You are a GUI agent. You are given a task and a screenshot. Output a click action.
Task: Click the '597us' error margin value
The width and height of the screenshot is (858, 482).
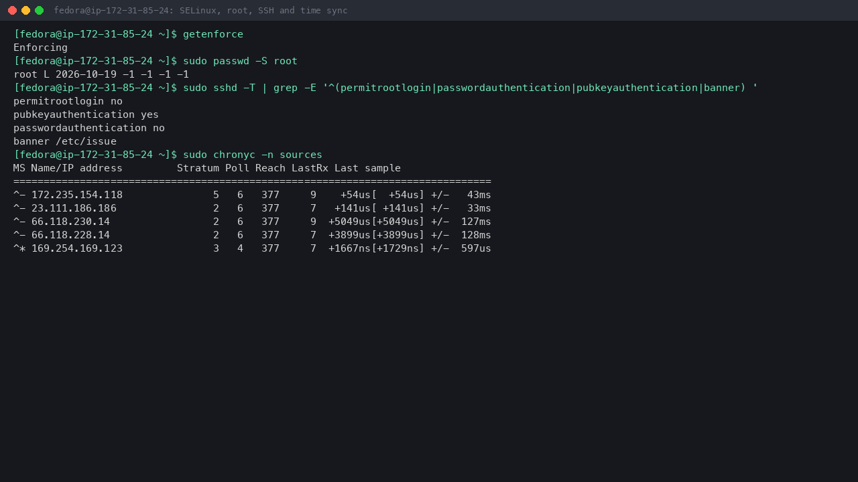pyautogui.click(x=476, y=248)
